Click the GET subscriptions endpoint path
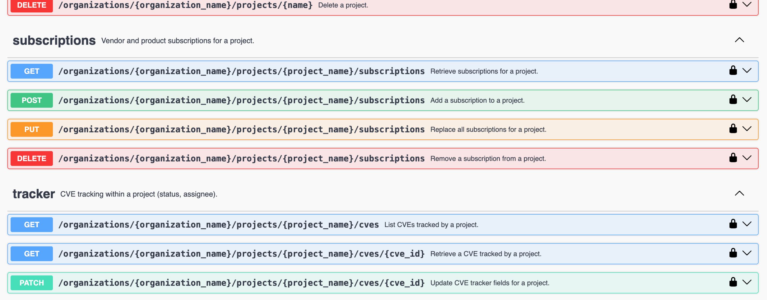Viewport: 767px width, 300px height. point(241,71)
